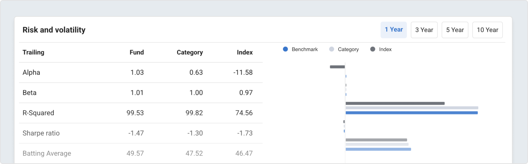Image resolution: width=528 pixels, height=164 pixels.
Task: Toggle the Benchmark legend label
Action: pos(305,49)
